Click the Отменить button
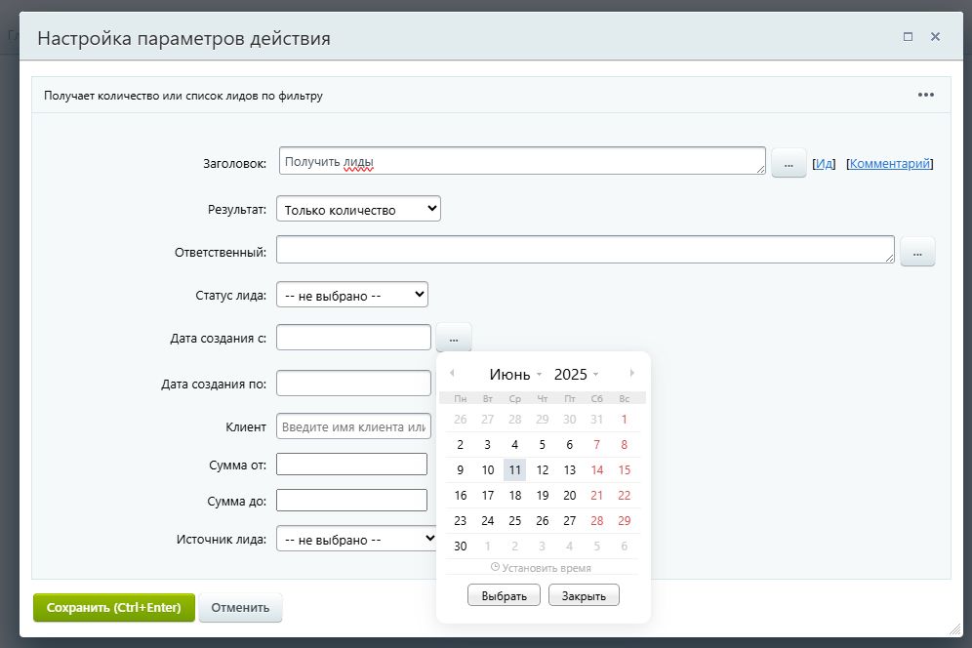Image resolution: width=972 pixels, height=648 pixels. [x=240, y=607]
